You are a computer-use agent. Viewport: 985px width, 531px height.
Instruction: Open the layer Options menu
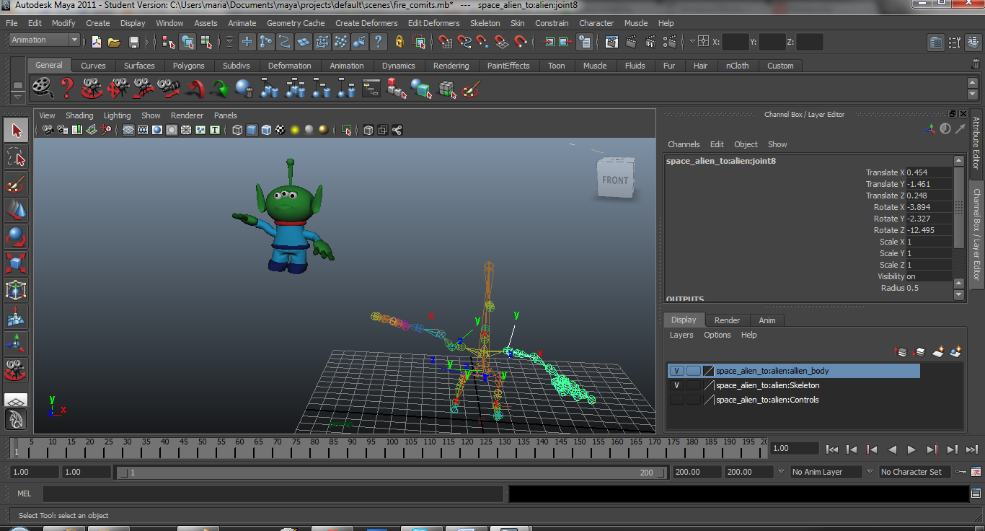pyautogui.click(x=717, y=335)
